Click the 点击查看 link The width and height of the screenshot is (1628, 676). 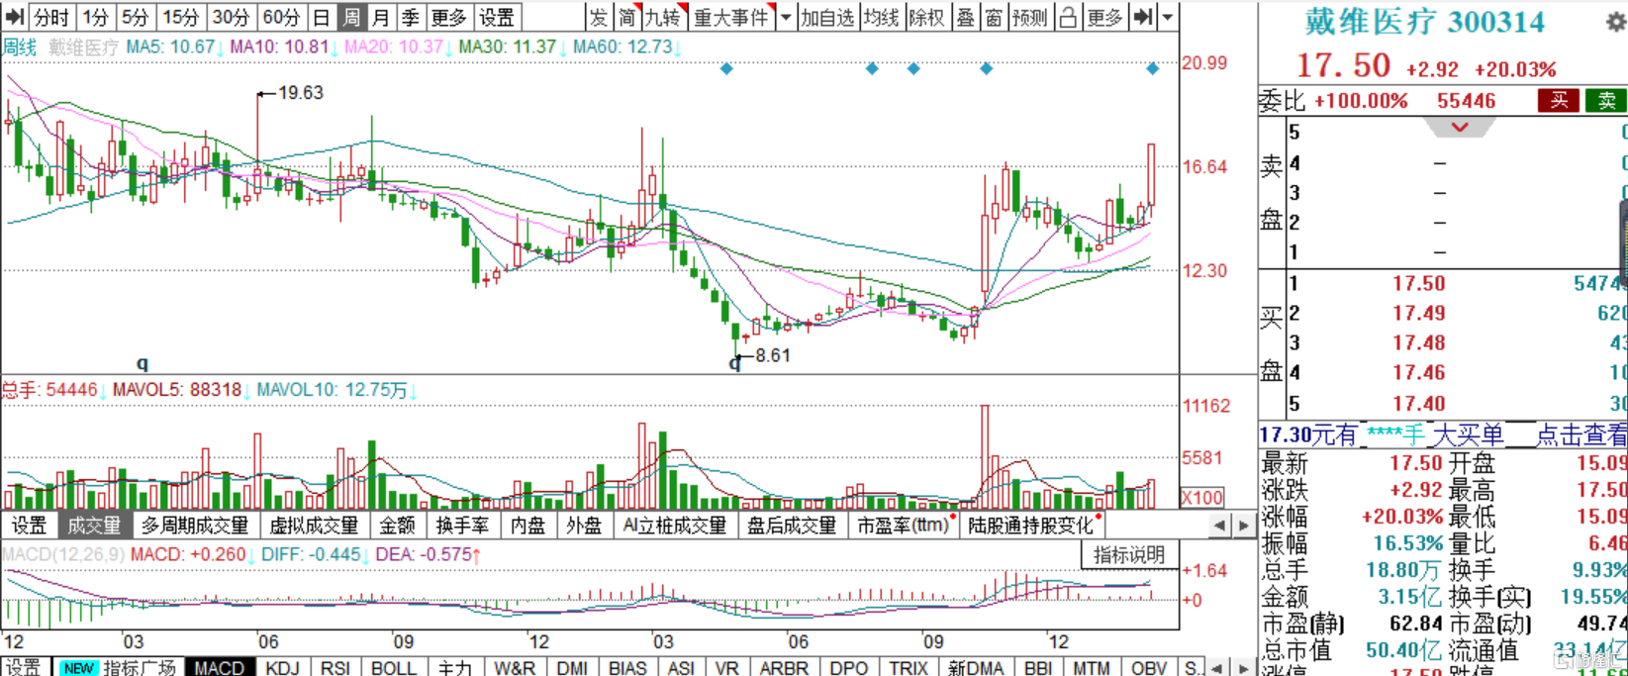[x=1581, y=435]
